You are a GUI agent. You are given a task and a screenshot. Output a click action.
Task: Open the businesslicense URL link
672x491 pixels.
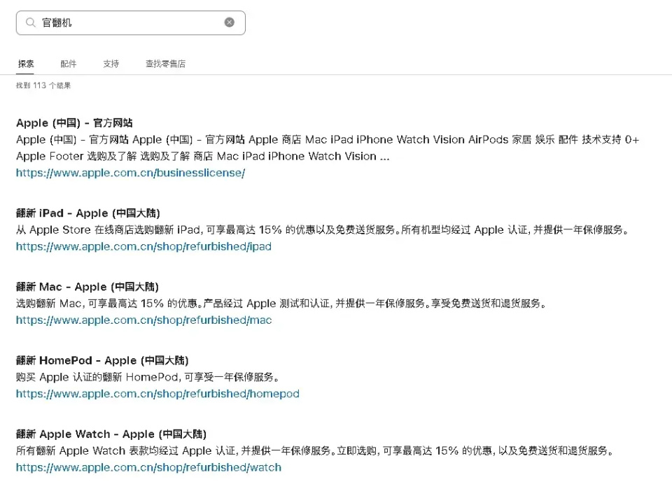130,173
